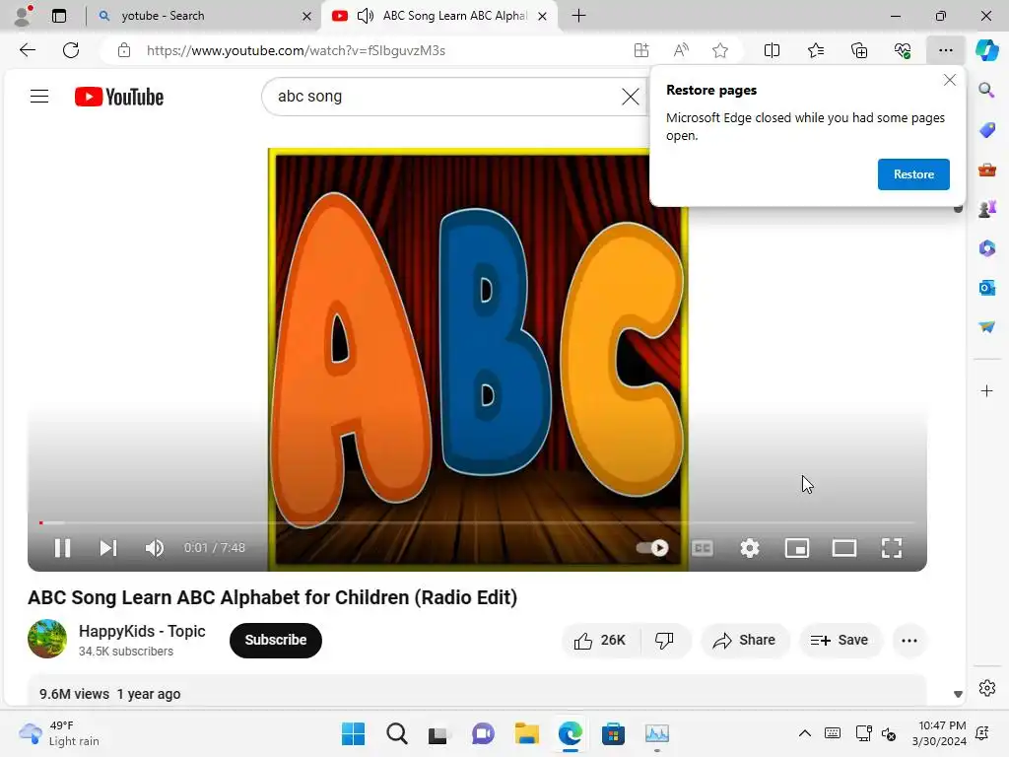This screenshot has width=1009, height=757.
Task: Open sidebar Tools briefcase icon
Action: (986, 170)
